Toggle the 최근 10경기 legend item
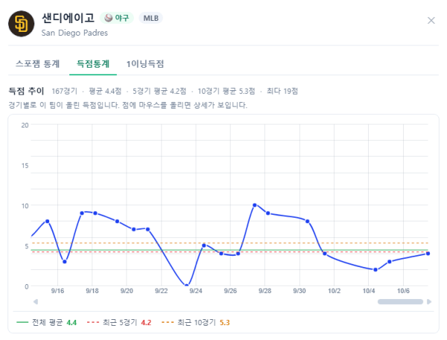Viewport: 447px width, 340px height. 195,322
